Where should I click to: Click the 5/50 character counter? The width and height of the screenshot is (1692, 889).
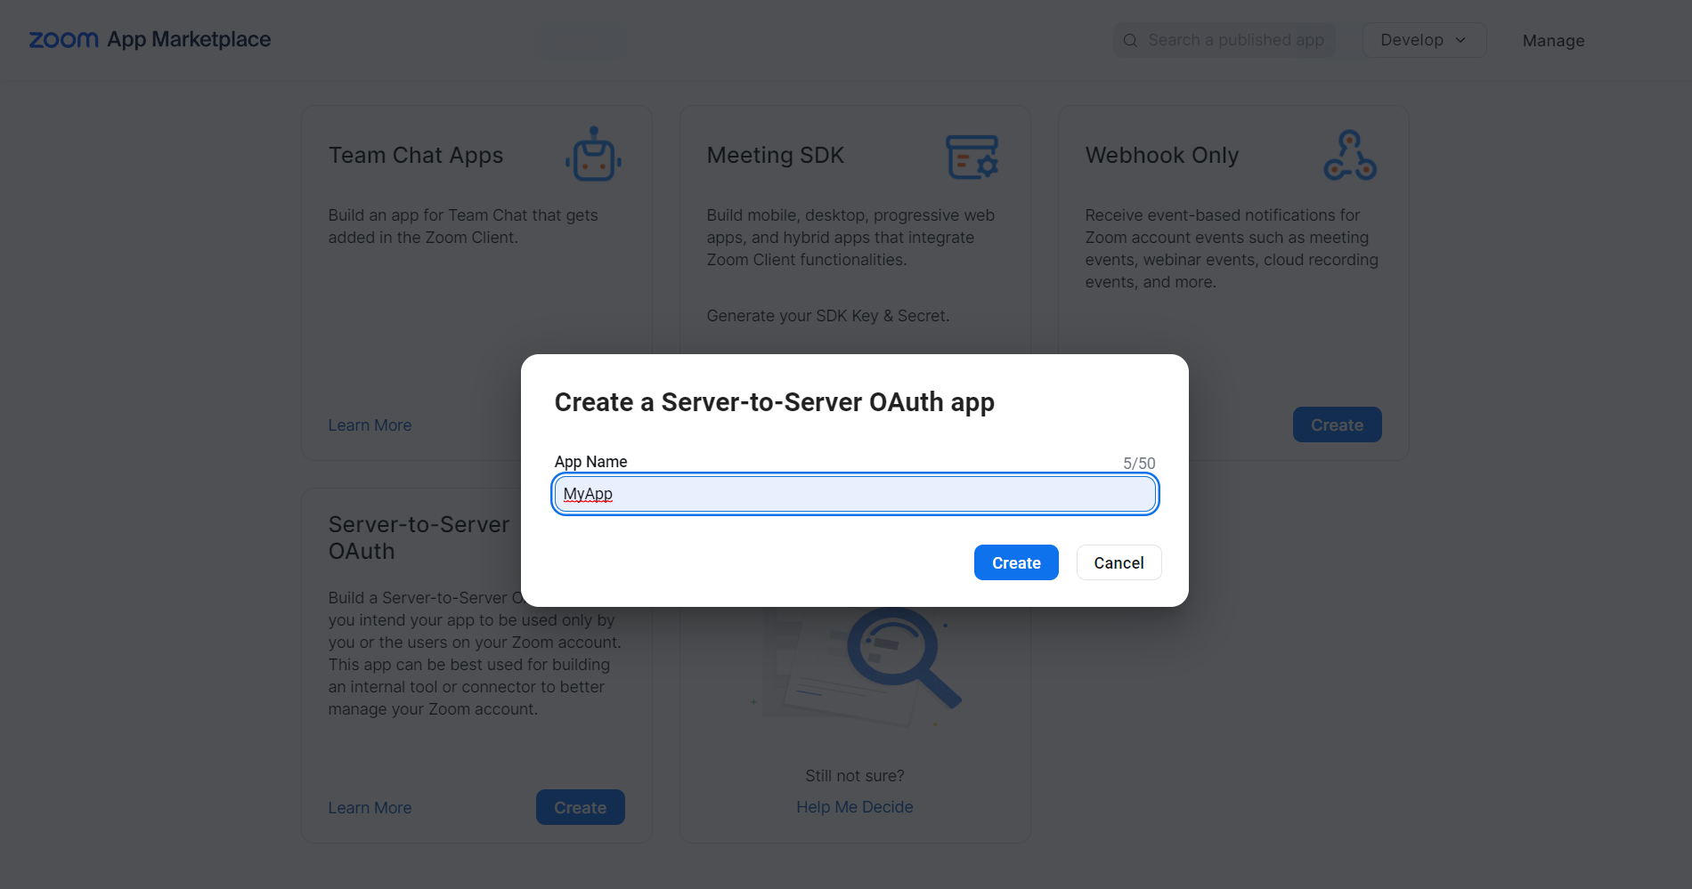[1139, 464]
